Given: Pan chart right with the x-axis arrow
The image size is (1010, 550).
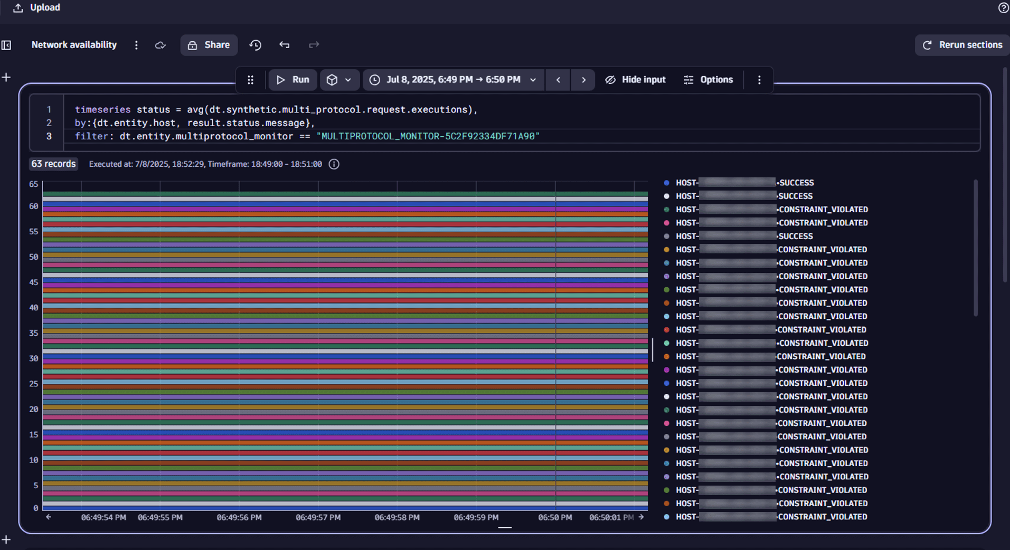Looking at the screenshot, I should coord(641,517).
